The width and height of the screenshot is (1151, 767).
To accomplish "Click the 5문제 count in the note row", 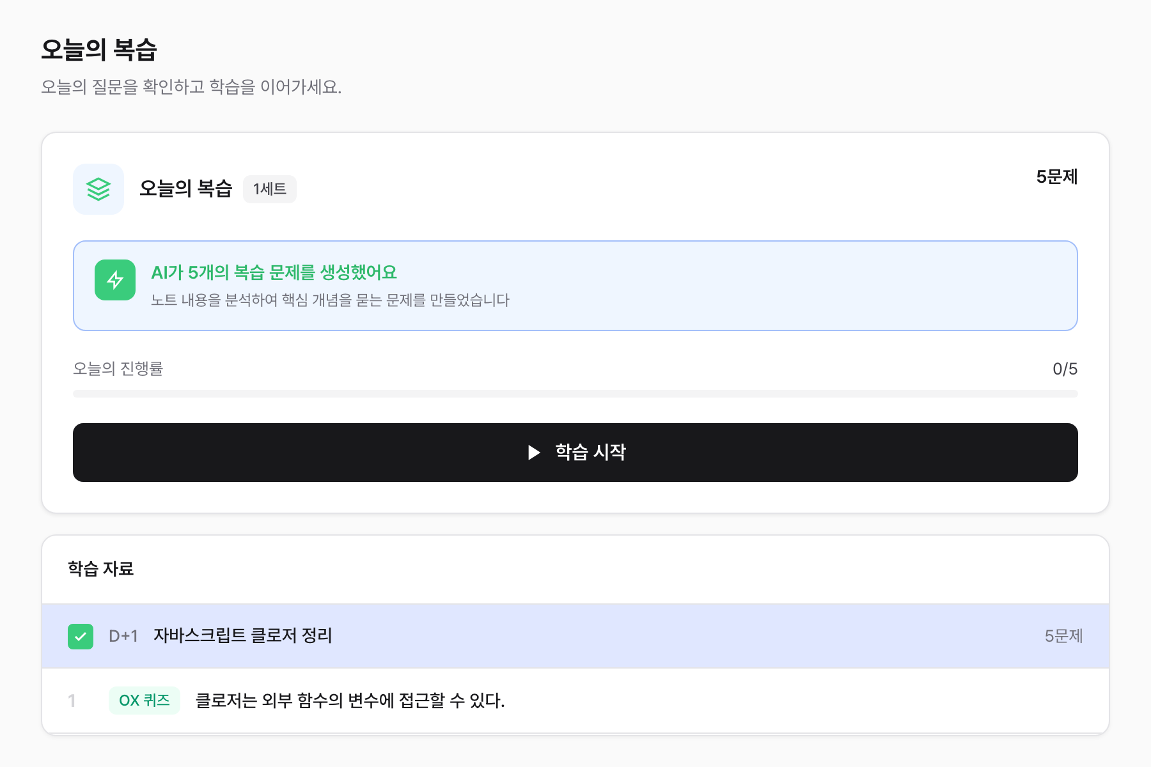I will [x=1063, y=636].
